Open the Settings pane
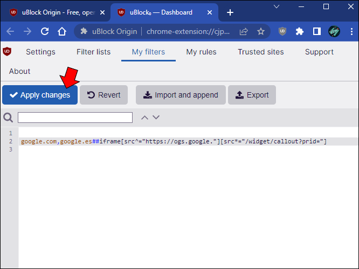Viewport: 359px width, 269px height. point(40,52)
